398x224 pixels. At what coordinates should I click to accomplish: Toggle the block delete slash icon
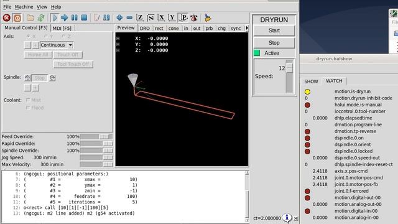point(97,18)
